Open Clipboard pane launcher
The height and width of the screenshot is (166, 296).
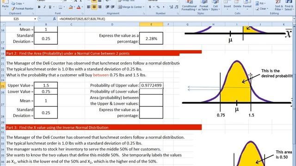pyautogui.click(x=33, y=13)
